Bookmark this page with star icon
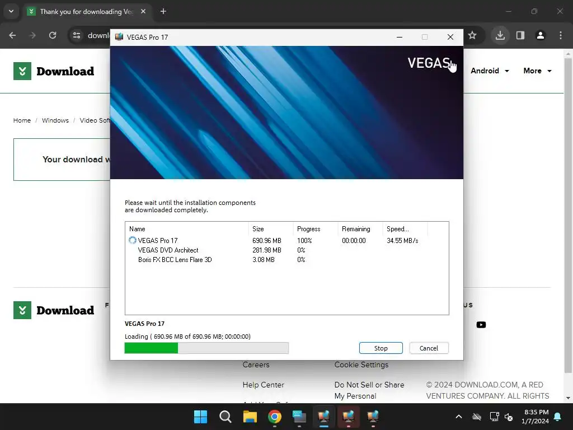This screenshot has width=573, height=430. point(472,35)
